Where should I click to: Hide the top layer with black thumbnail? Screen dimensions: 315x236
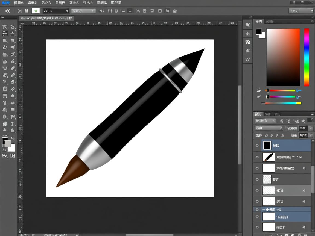pyautogui.click(x=257, y=146)
